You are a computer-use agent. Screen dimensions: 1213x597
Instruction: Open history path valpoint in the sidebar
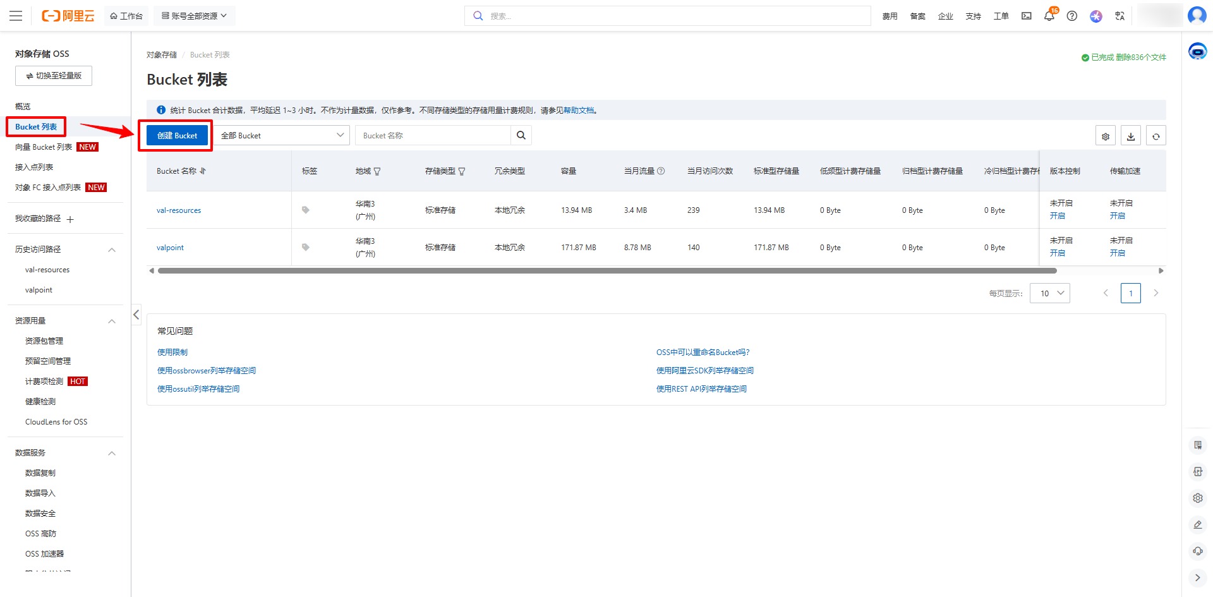39,290
